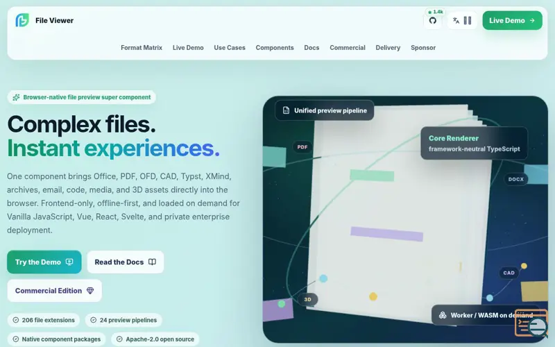Viewport: 555px width, 347px height.
Task: Click the 1.4k star count badge
Action: pyautogui.click(x=436, y=12)
